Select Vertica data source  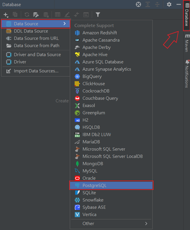[111, 215]
